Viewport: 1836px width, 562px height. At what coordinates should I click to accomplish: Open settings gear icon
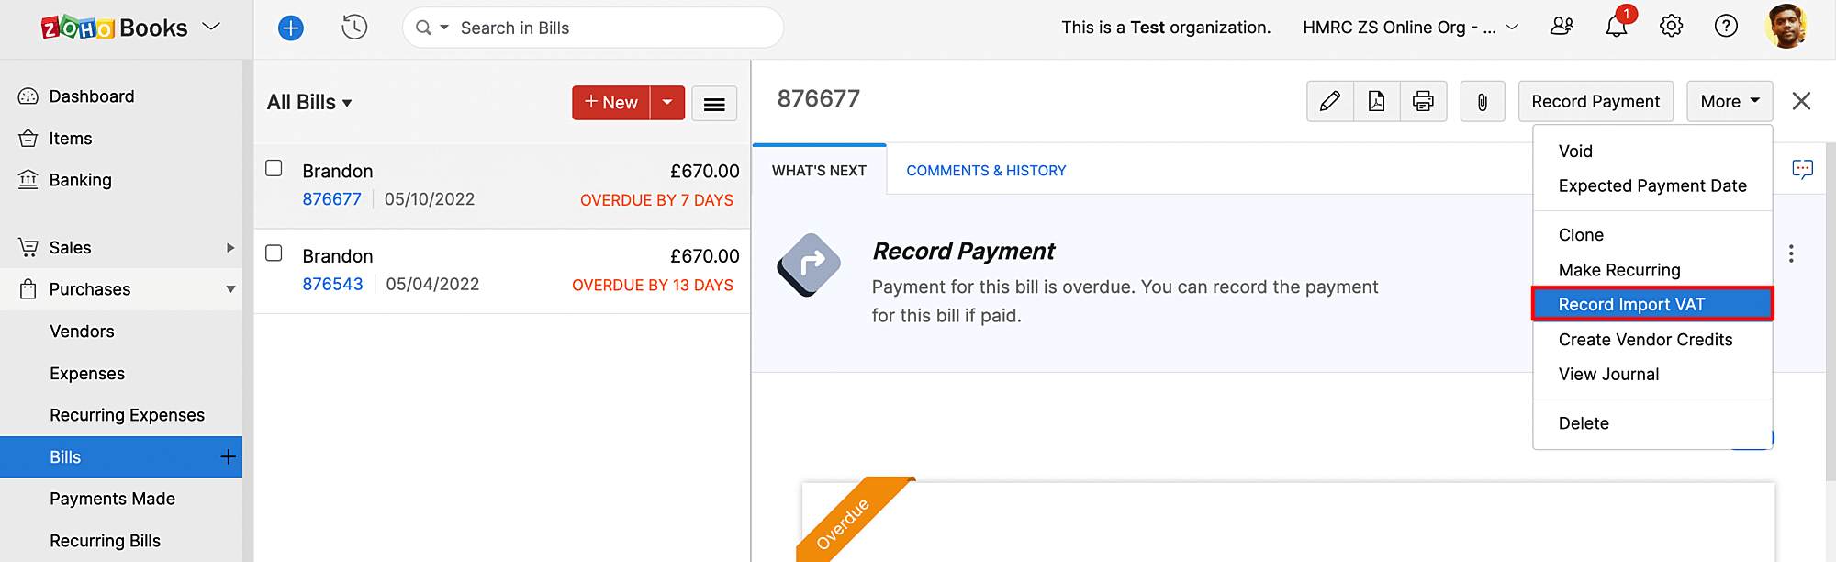point(1671,27)
